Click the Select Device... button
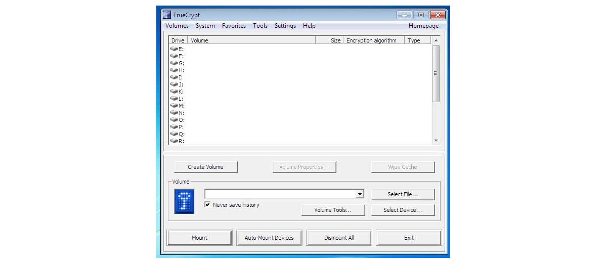Image resolution: width=607 pixels, height=263 pixels. [x=403, y=210]
